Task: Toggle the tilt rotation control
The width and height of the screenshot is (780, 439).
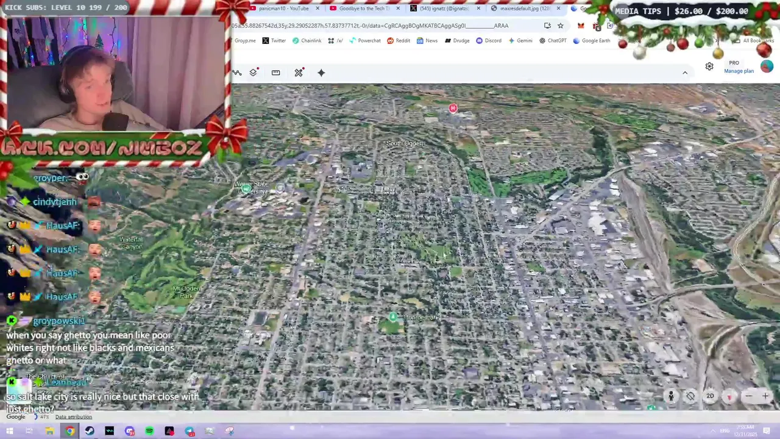Action: pos(690,396)
